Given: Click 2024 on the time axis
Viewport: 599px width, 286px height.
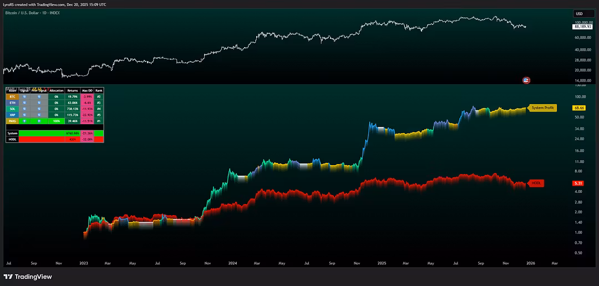Looking at the screenshot, I should pyautogui.click(x=232, y=263).
